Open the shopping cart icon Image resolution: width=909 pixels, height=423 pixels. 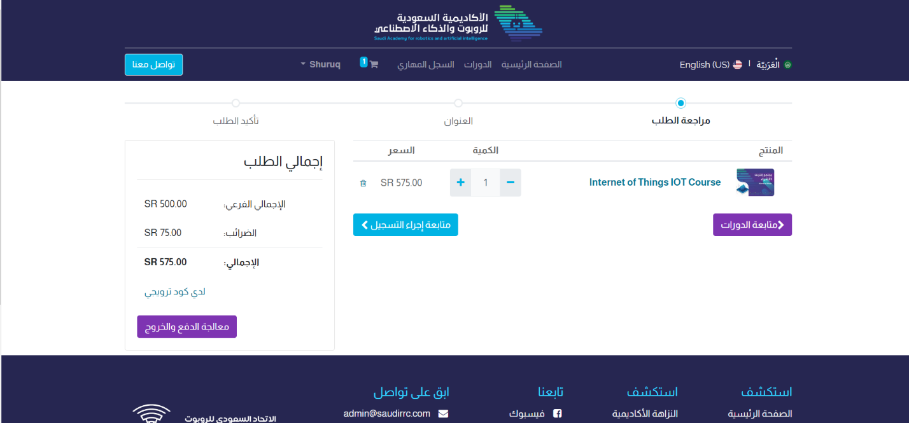pyautogui.click(x=374, y=64)
